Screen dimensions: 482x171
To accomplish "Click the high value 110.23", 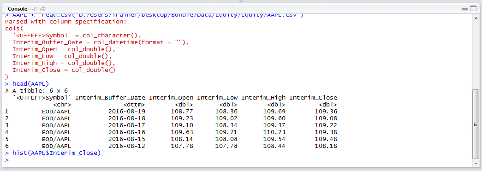I will click(x=274, y=132).
